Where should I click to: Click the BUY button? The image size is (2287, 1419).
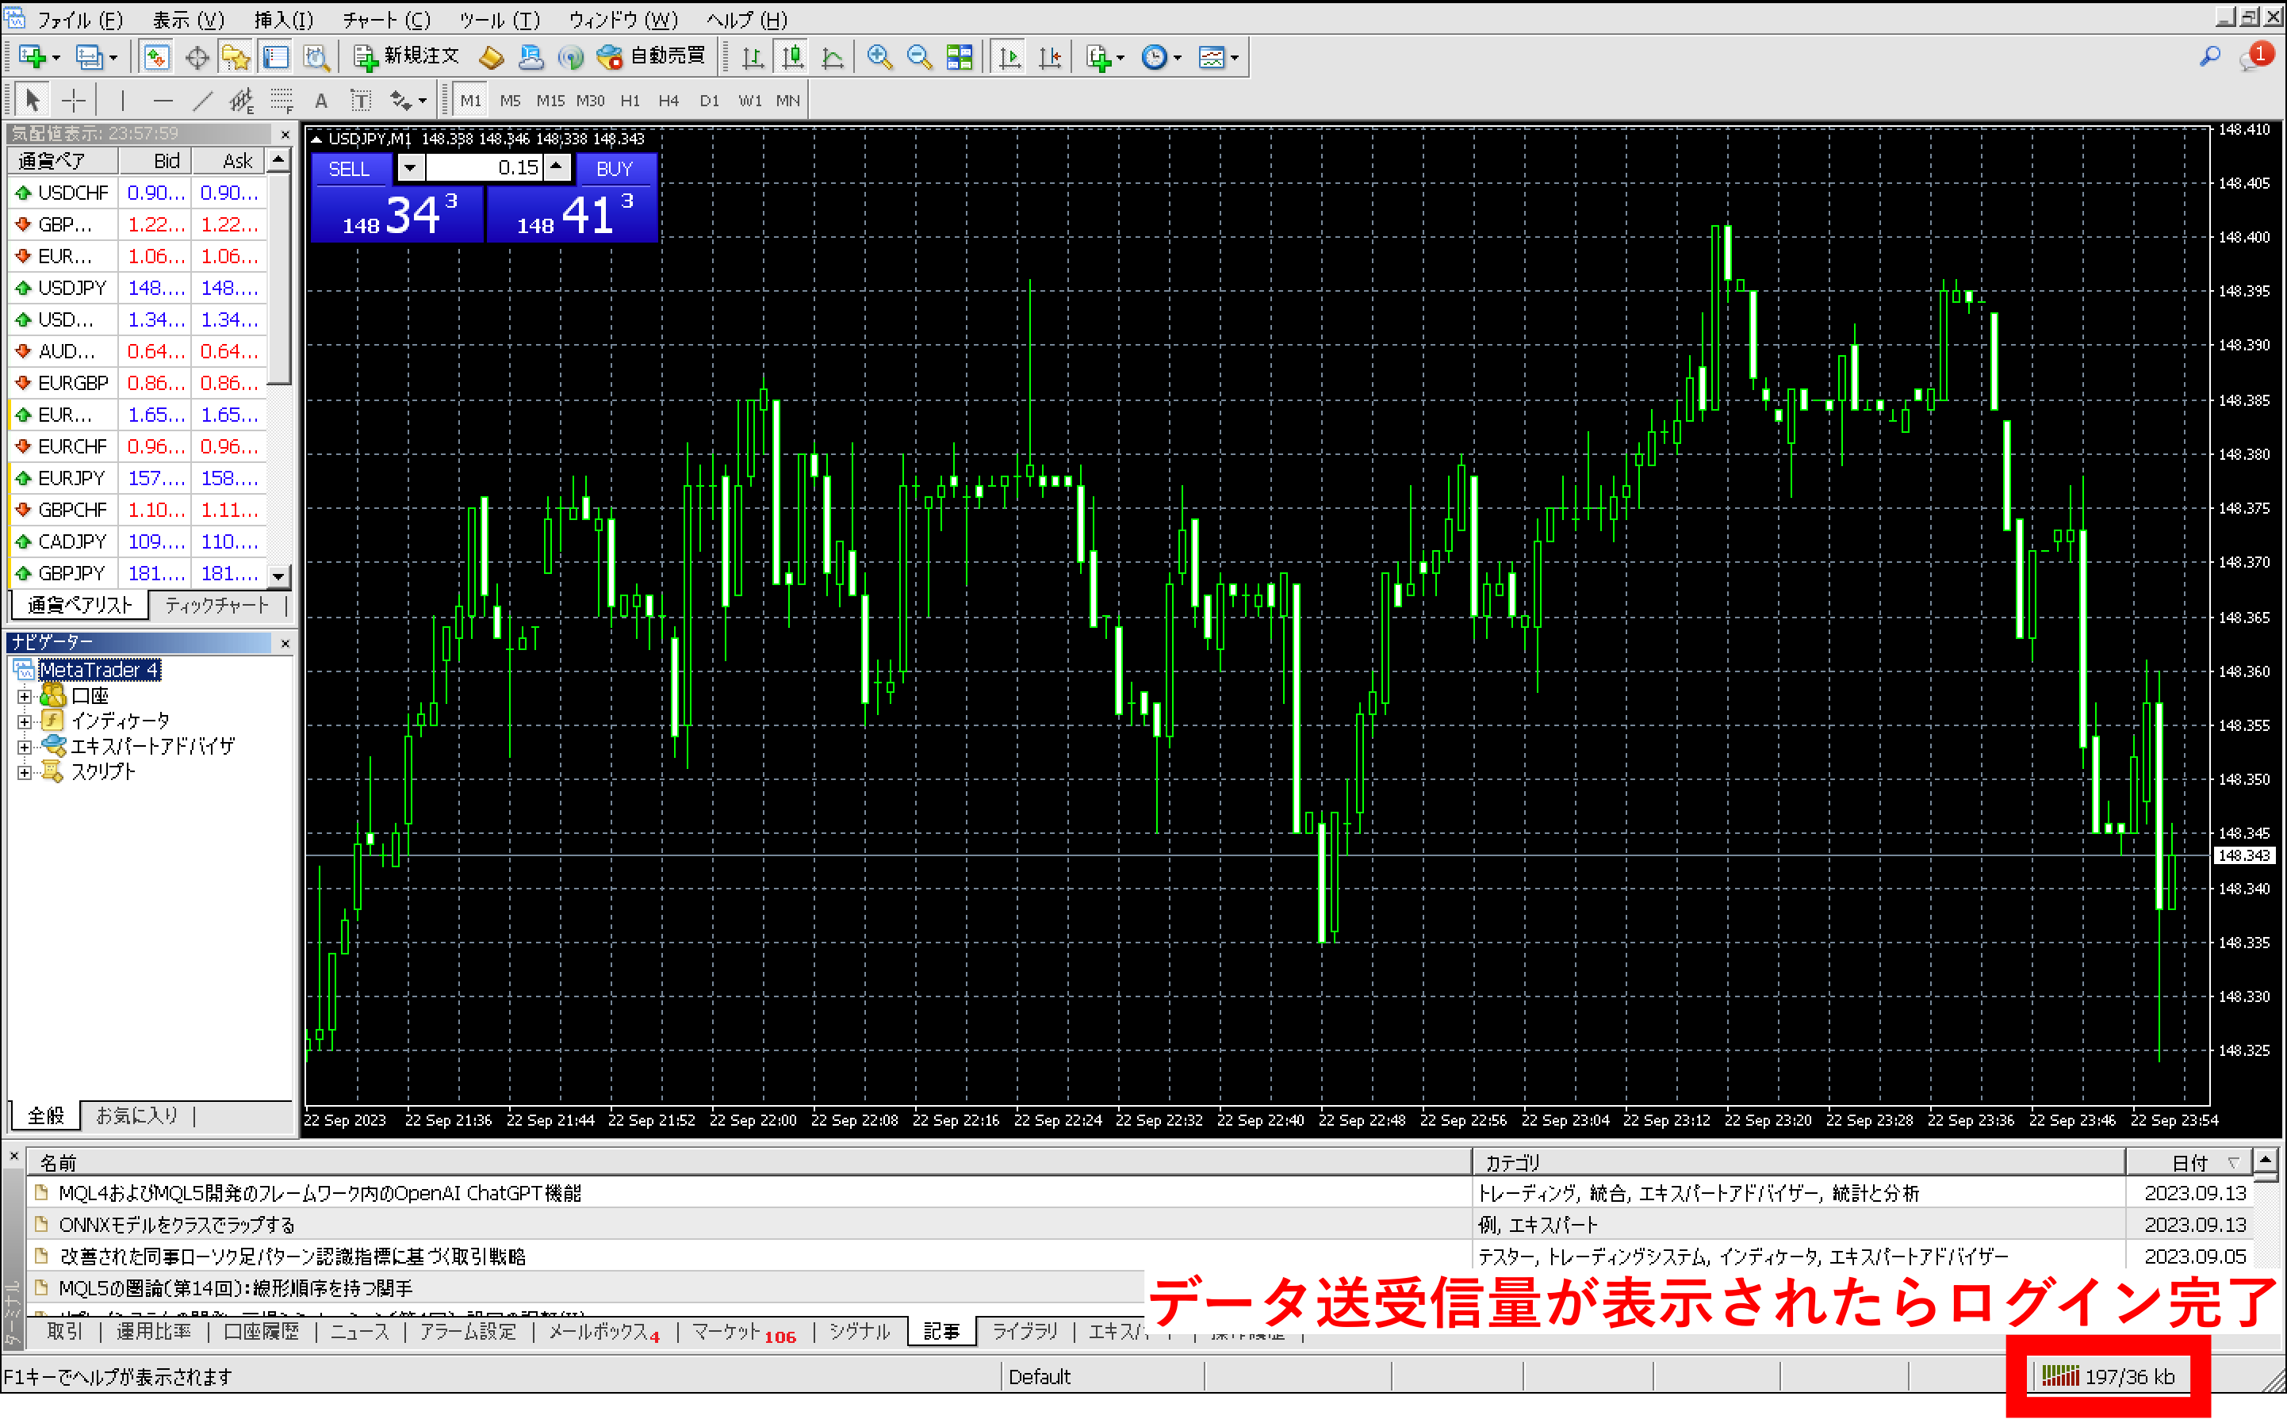[615, 169]
